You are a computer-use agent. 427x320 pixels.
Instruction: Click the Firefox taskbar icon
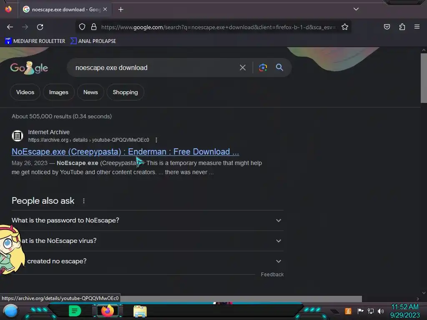(x=108, y=311)
